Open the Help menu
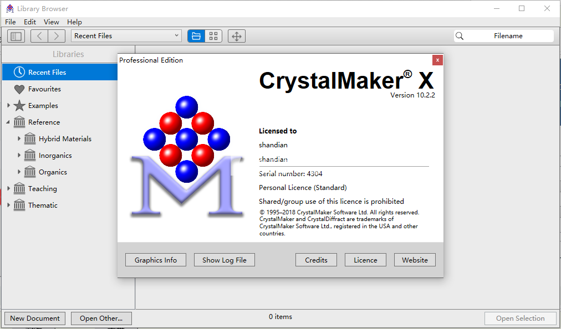The width and height of the screenshot is (561, 329). click(74, 22)
